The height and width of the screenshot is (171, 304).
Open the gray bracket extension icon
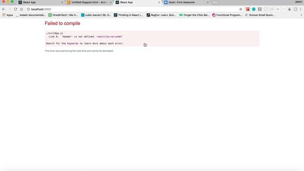tap(260, 9)
